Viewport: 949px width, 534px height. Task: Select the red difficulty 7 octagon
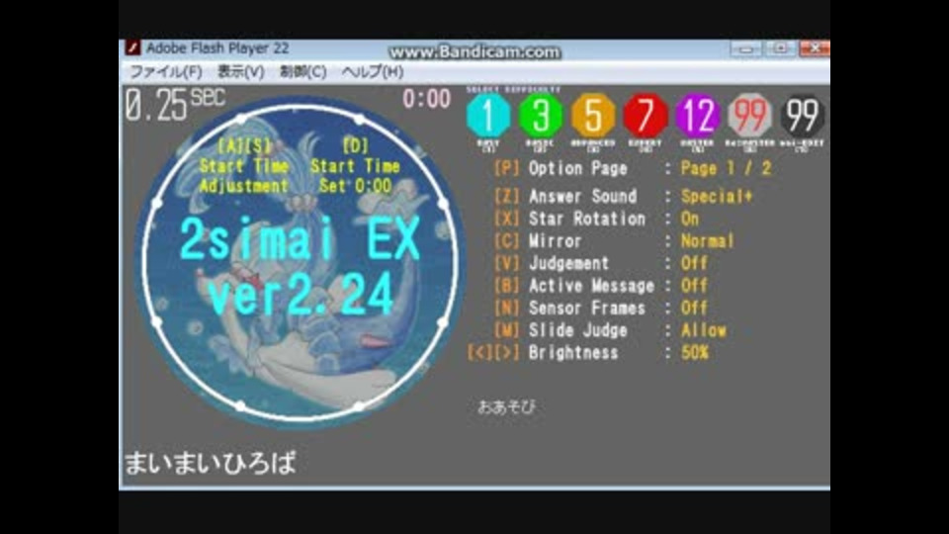pyautogui.click(x=646, y=115)
